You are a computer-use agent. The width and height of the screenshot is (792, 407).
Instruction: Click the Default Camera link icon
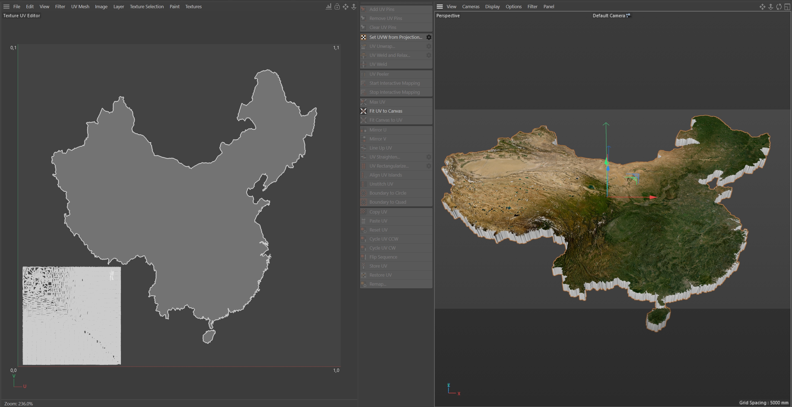(x=628, y=15)
